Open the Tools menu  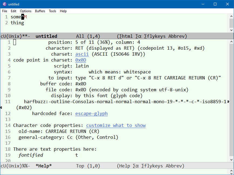pyautogui.click(x=52, y=11)
